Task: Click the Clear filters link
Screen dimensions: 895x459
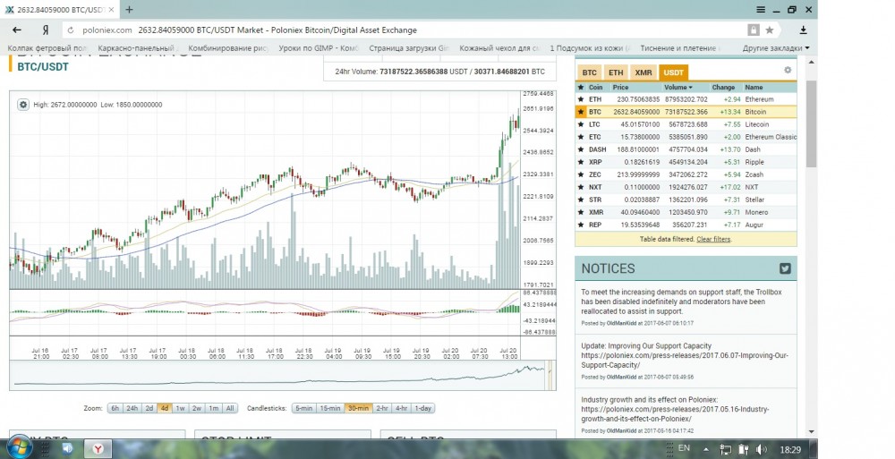Action: (x=713, y=239)
